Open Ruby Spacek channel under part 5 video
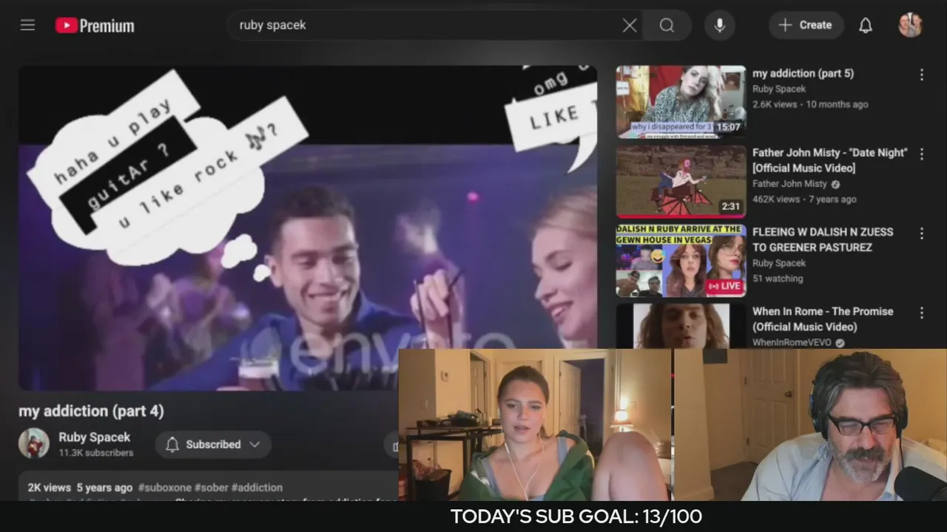Screen dimensions: 947x532 tap(779, 89)
